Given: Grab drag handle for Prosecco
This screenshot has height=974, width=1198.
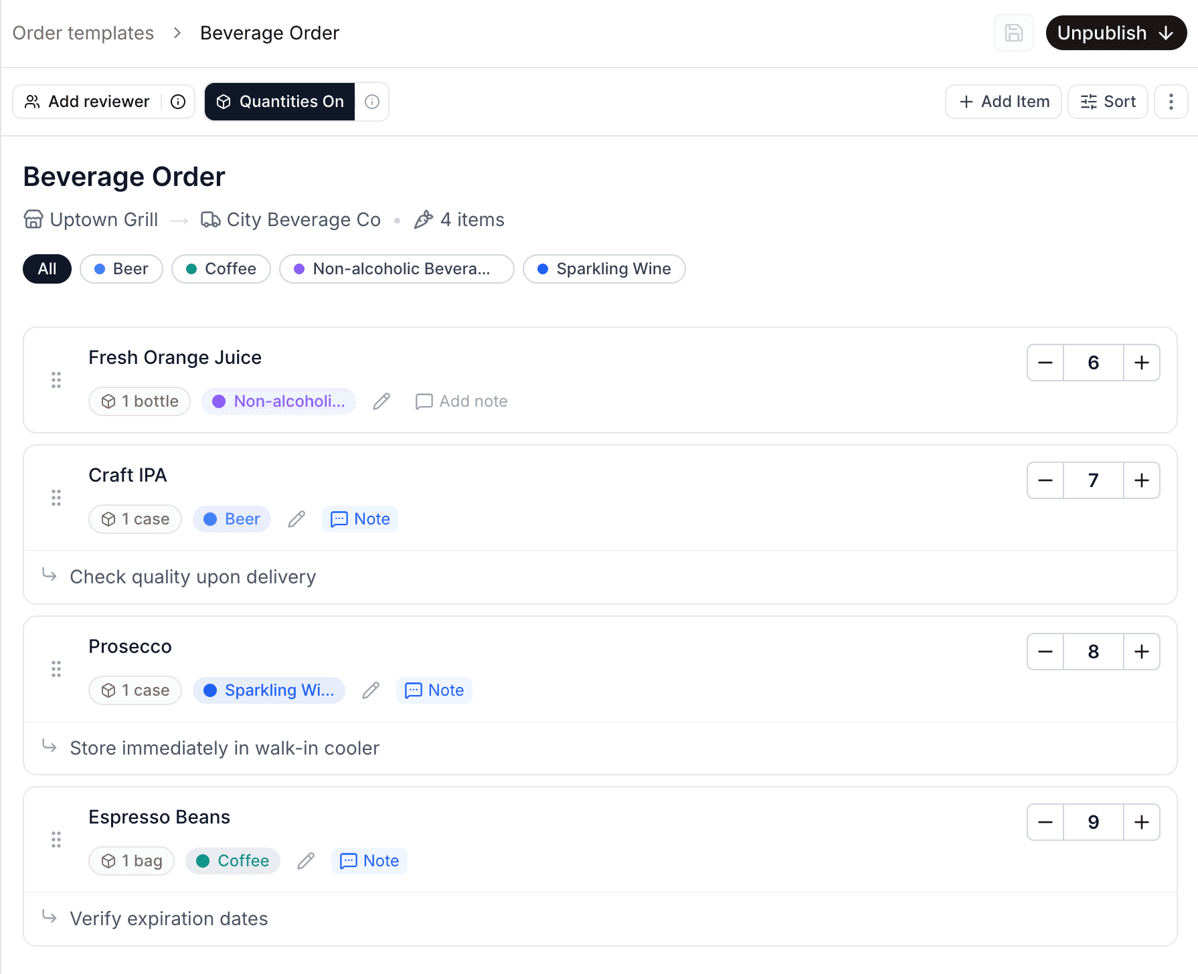Looking at the screenshot, I should coord(56,669).
